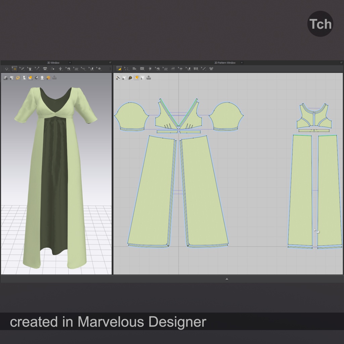Image resolution: width=344 pixels, height=344 pixels.
Task: Toggle textured surface display in the 3D view
Action: pos(30,77)
